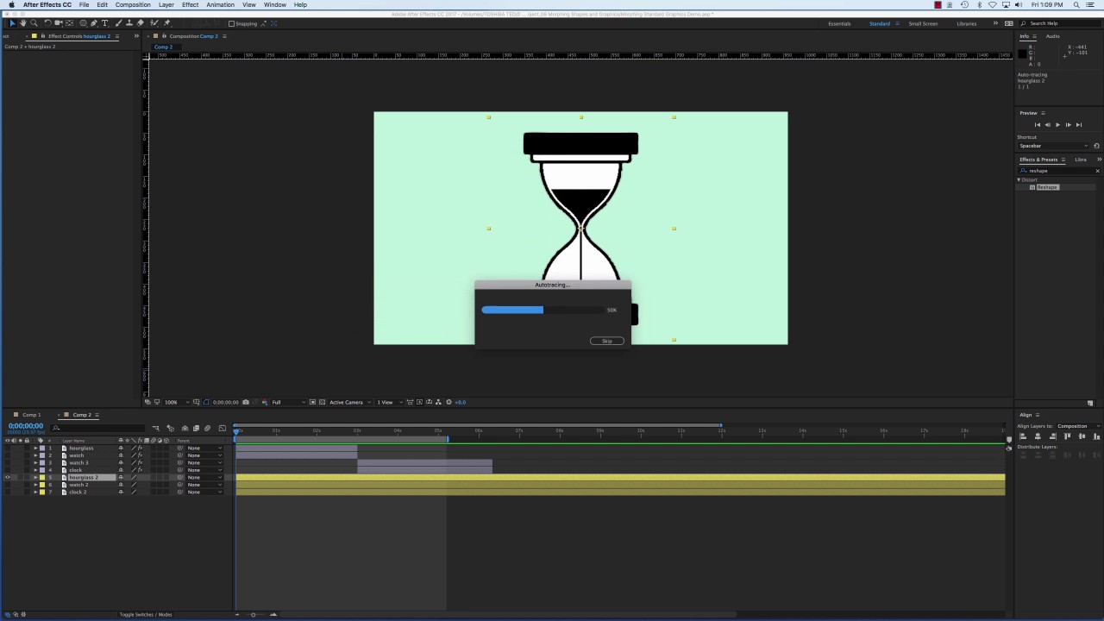The image size is (1104, 621).
Task: Expand the hourglass 2 layer twirl arrow
Action: point(35,477)
